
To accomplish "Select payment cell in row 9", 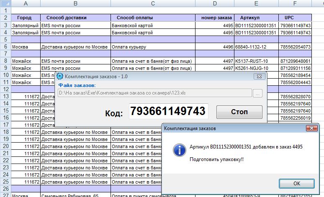I will [x=153, y=68].
